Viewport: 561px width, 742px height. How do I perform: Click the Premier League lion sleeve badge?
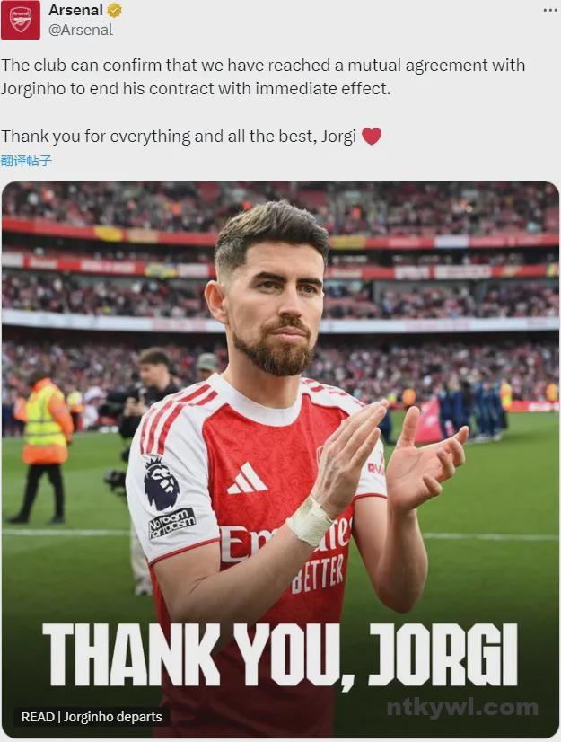tap(161, 482)
